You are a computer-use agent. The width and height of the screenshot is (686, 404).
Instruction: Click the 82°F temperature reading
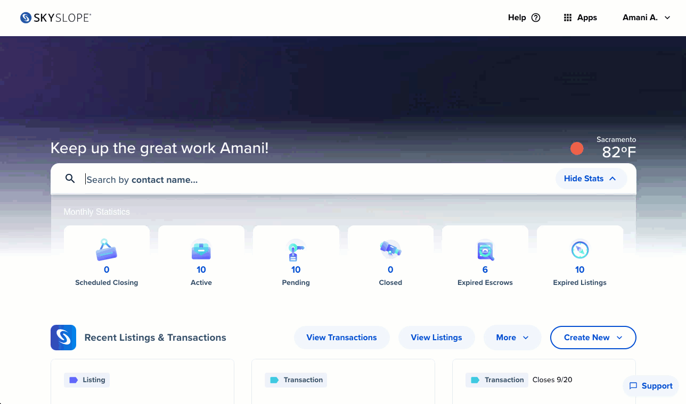(619, 153)
